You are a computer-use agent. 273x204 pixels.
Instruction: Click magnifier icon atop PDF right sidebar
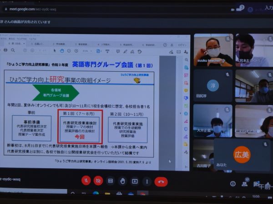click(x=186, y=60)
